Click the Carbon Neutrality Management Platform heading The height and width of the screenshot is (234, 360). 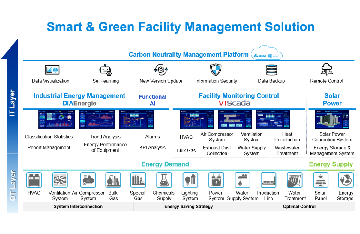[x=188, y=55]
